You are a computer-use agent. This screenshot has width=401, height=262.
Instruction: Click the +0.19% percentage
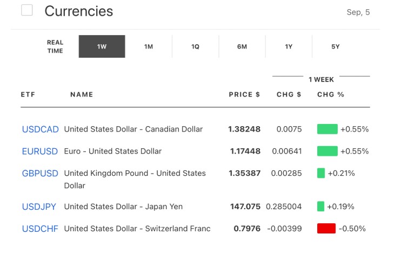coord(340,206)
